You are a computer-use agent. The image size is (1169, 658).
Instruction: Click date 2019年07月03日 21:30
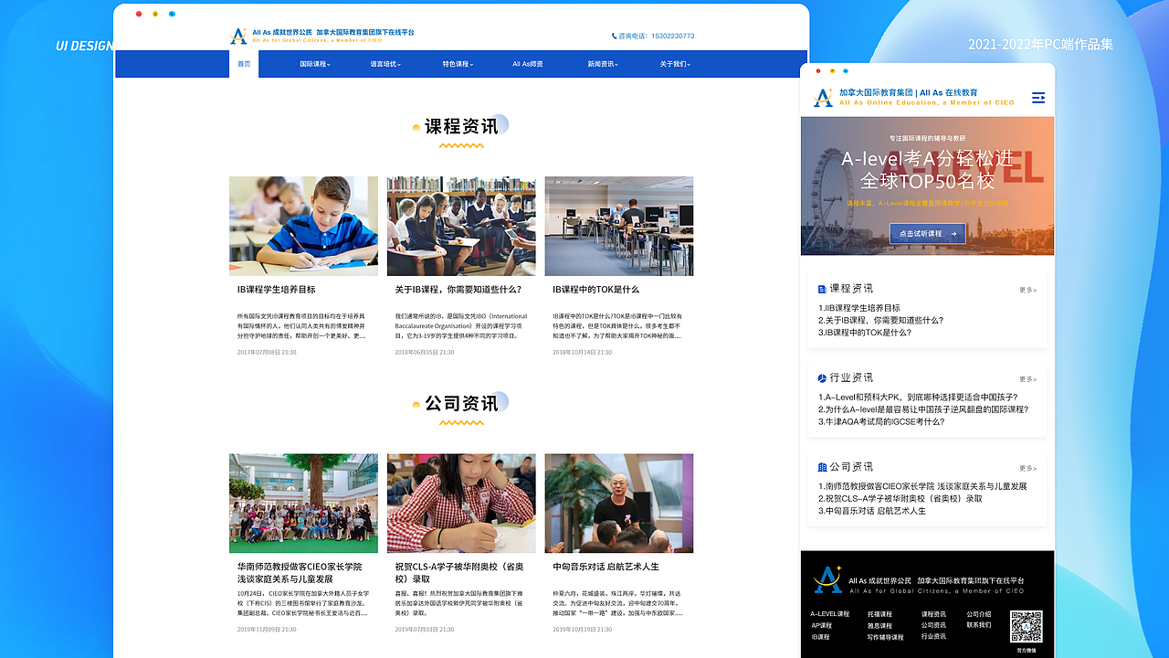click(x=425, y=630)
